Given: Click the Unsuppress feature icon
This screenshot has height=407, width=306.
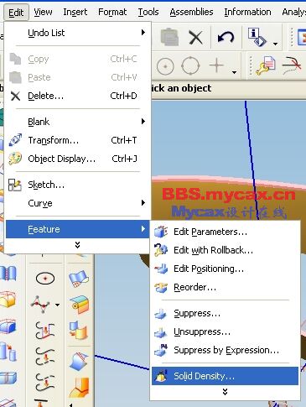Looking at the screenshot, I should (161, 332).
